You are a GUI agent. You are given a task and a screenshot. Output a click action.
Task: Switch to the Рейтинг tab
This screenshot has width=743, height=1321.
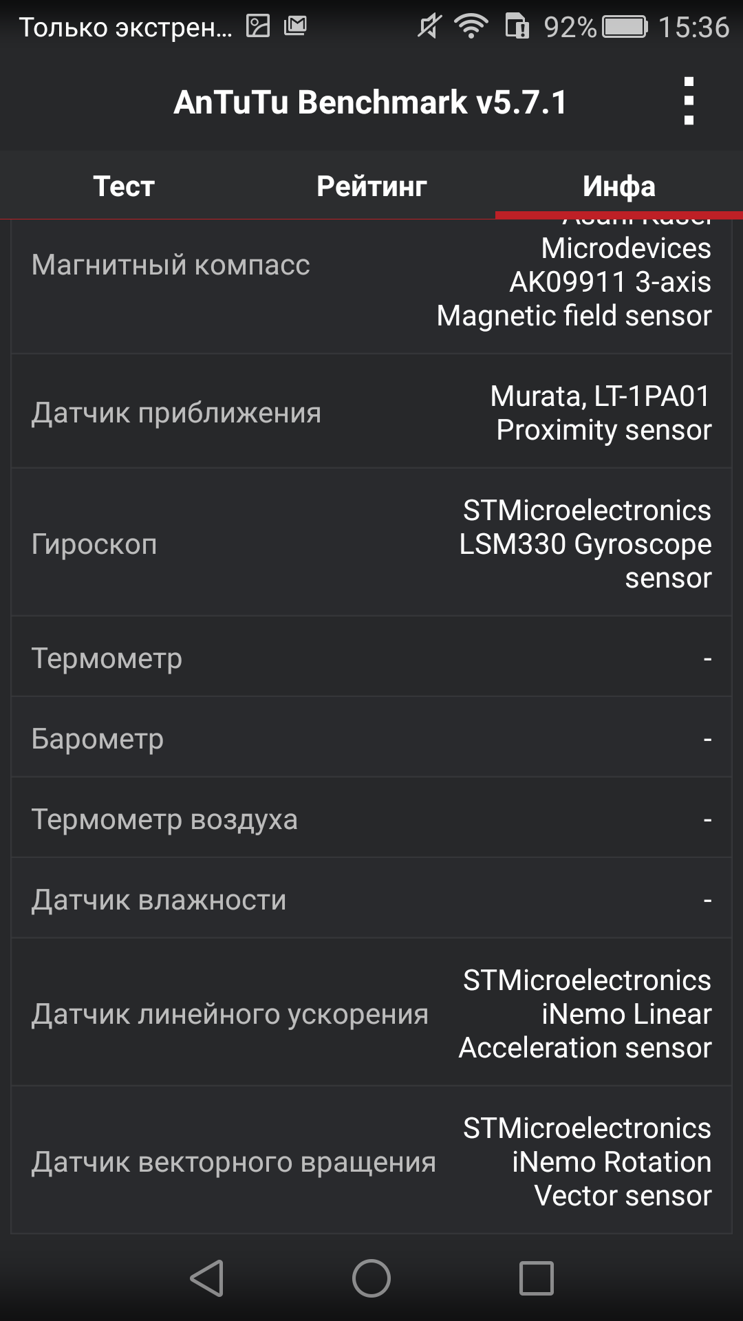coord(371,186)
